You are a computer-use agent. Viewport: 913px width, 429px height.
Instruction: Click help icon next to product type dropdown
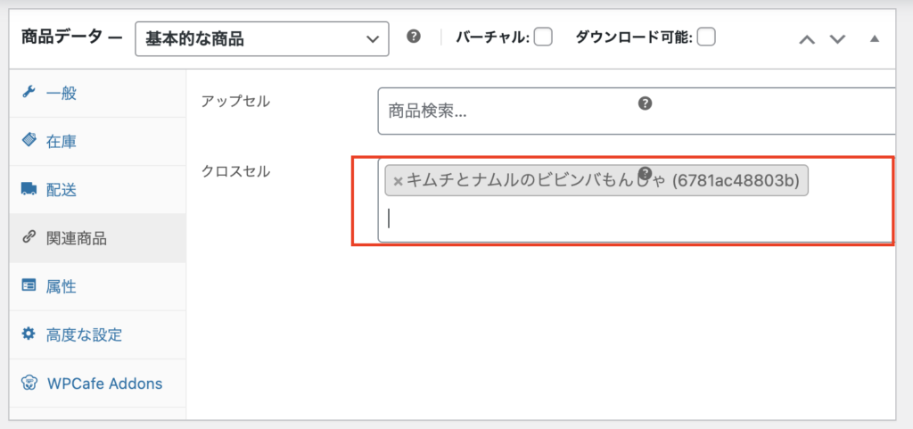pyautogui.click(x=414, y=37)
